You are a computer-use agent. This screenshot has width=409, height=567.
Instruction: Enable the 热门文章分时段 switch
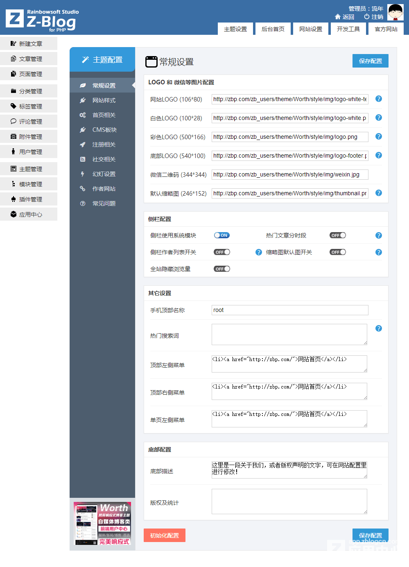coord(338,235)
